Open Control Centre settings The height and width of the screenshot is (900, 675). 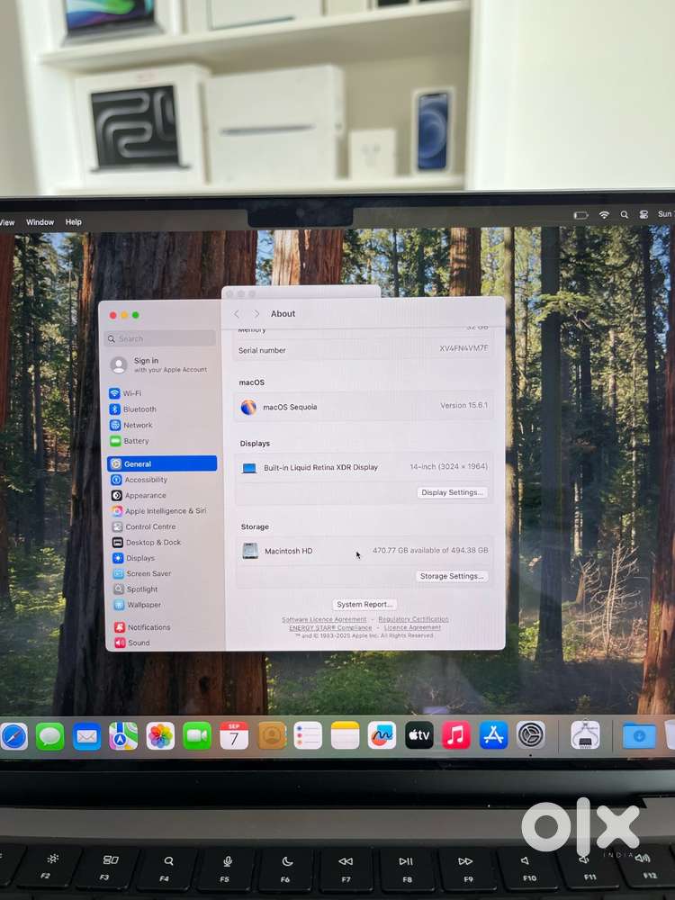point(150,526)
